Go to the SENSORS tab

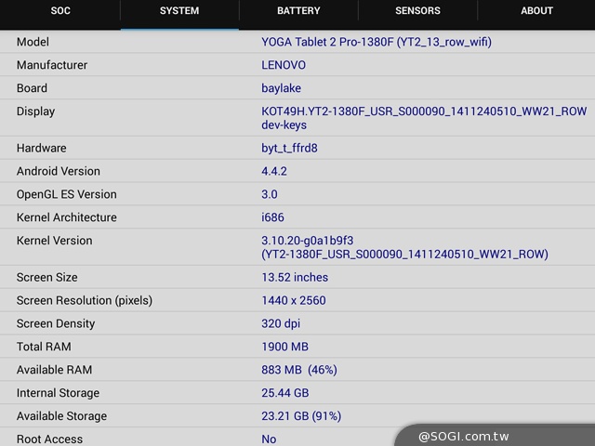click(x=417, y=11)
